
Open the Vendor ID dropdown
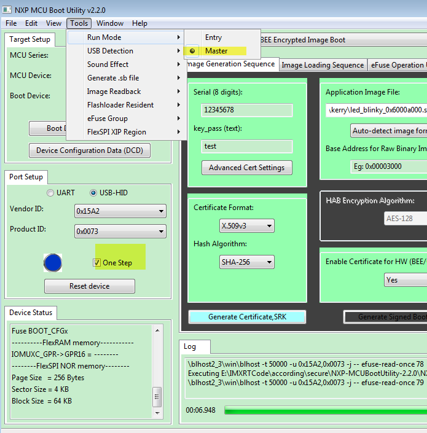[120, 211]
